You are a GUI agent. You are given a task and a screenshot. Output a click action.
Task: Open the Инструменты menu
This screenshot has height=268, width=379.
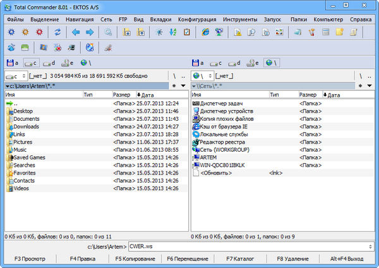[239, 19]
